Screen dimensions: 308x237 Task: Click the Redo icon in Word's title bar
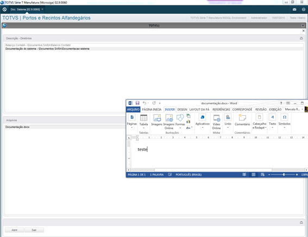pos(154,103)
